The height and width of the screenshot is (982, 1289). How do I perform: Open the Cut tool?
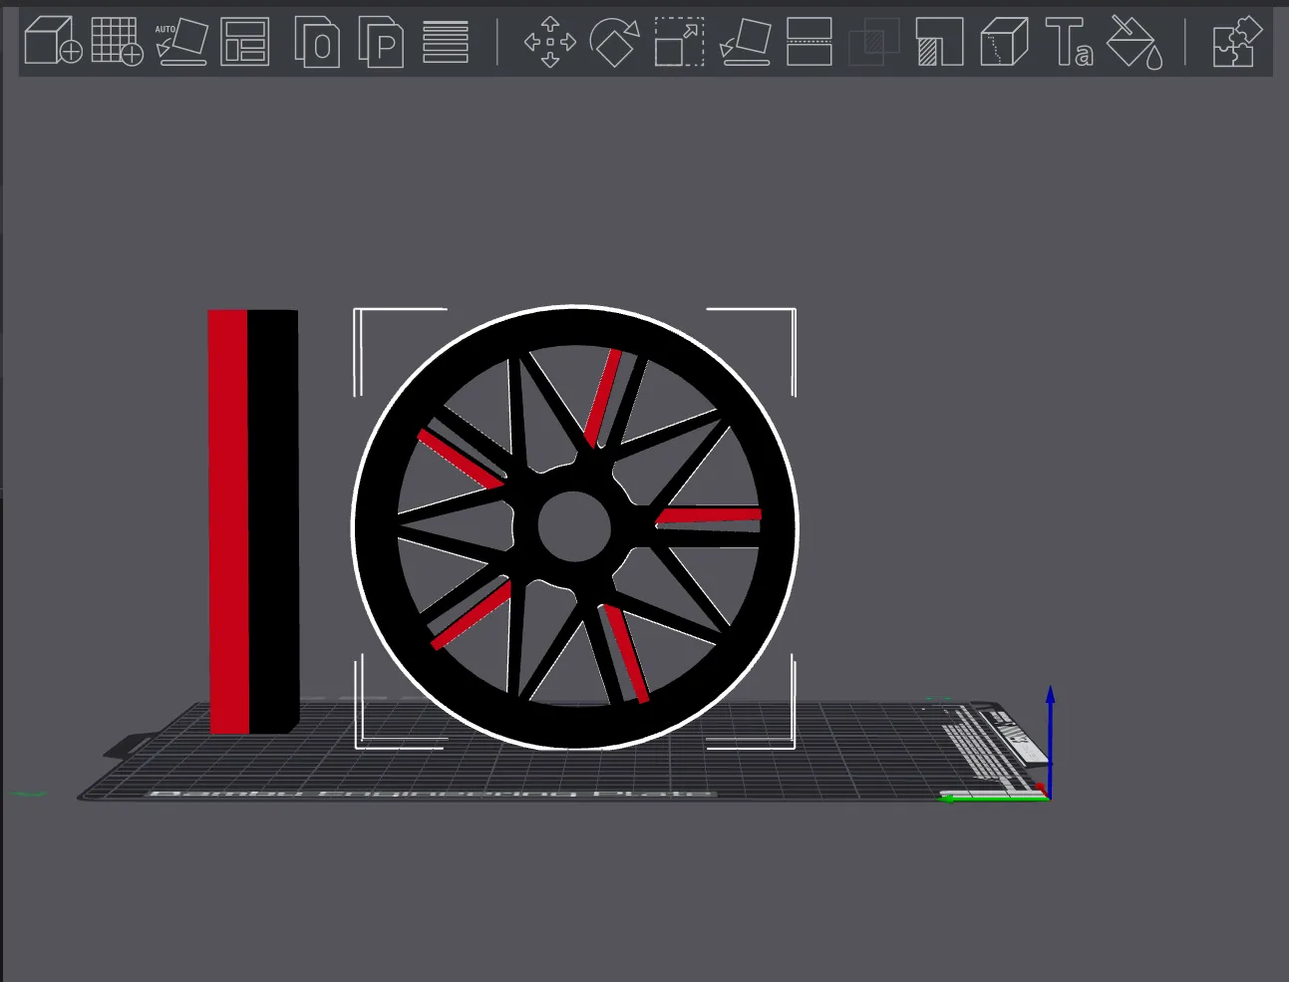[809, 42]
